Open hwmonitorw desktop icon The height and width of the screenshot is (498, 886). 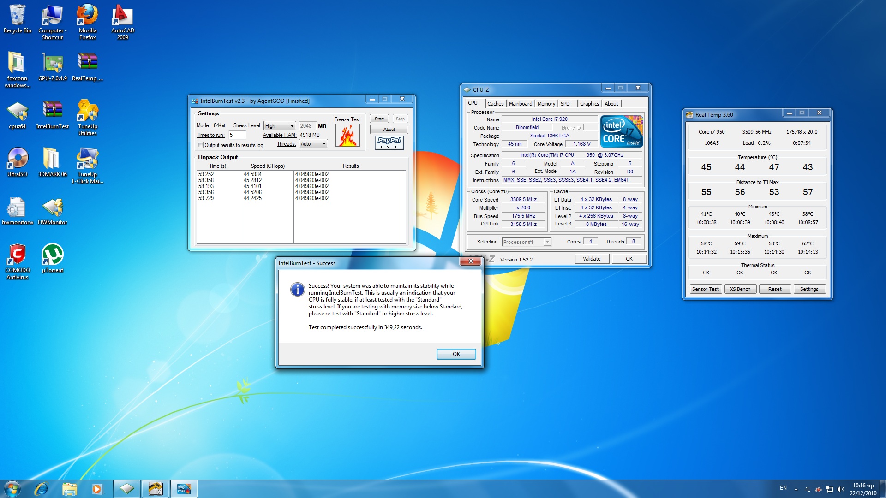[x=17, y=210]
